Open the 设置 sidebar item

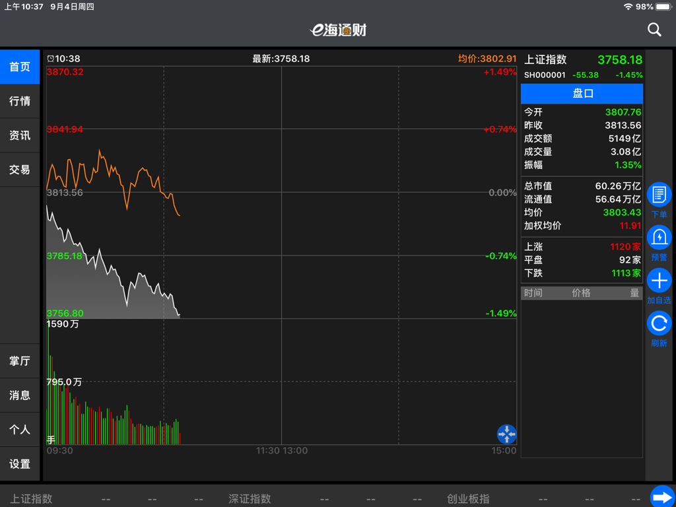coord(20,464)
